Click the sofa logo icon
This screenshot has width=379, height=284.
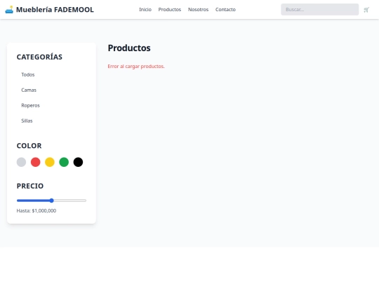(9, 10)
